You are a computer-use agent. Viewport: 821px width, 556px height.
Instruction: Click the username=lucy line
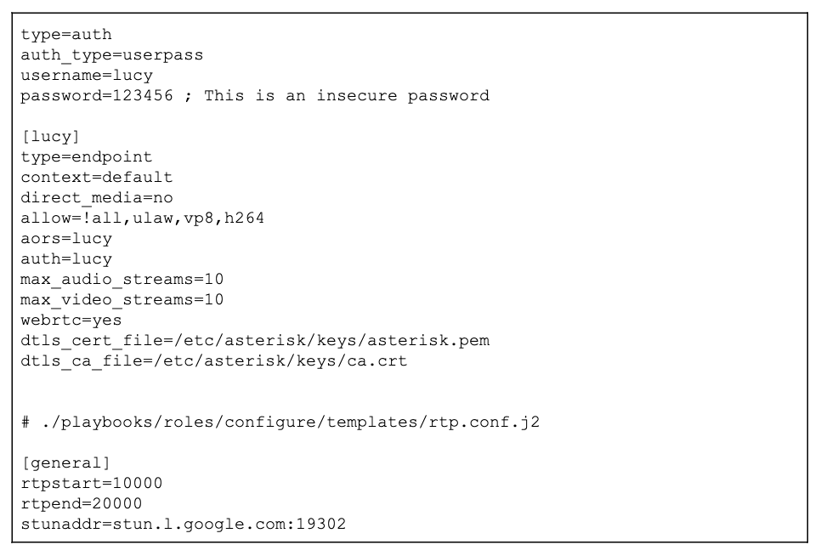87,76
